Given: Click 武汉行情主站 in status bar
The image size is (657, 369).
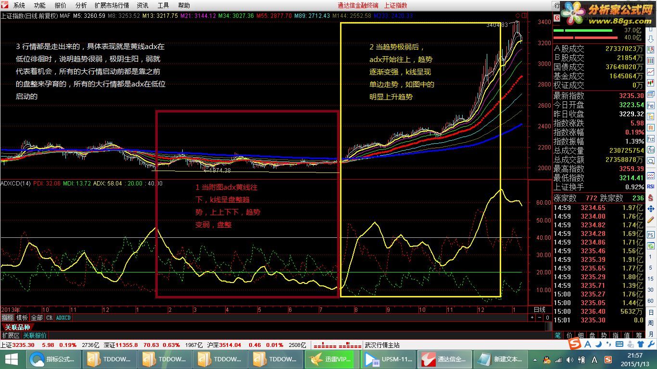Looking at the screenshot, I should pos(382,345).
